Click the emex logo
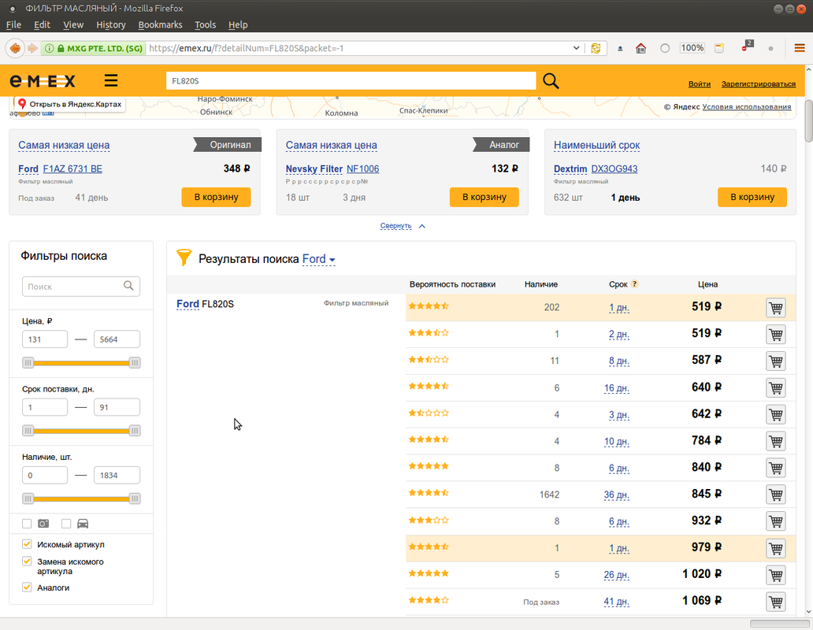The height and width of the screenshot is (630, 813). pos(43,81)
